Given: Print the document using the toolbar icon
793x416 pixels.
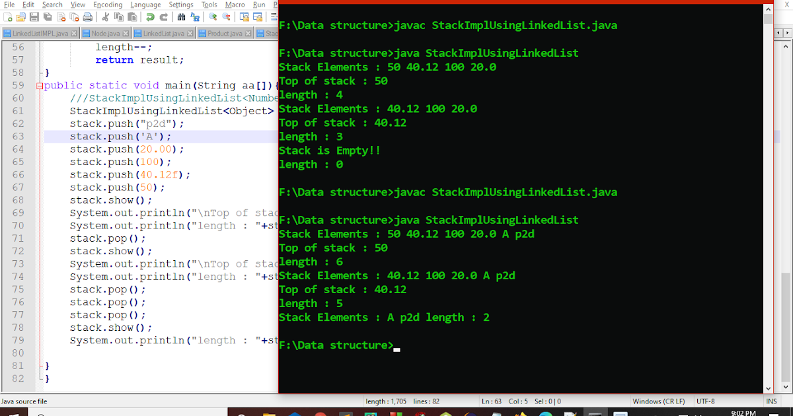Looking at the screenshot, I should (x=87, y=17).
